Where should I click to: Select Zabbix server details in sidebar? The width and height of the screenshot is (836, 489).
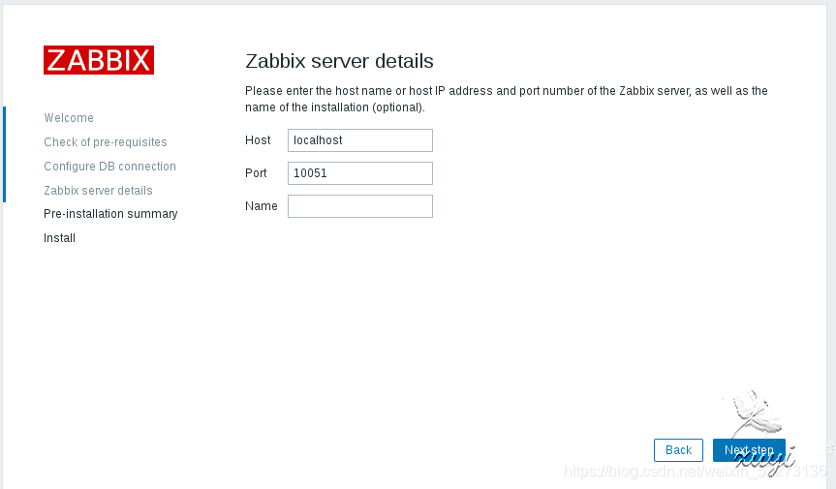point(98,190)
